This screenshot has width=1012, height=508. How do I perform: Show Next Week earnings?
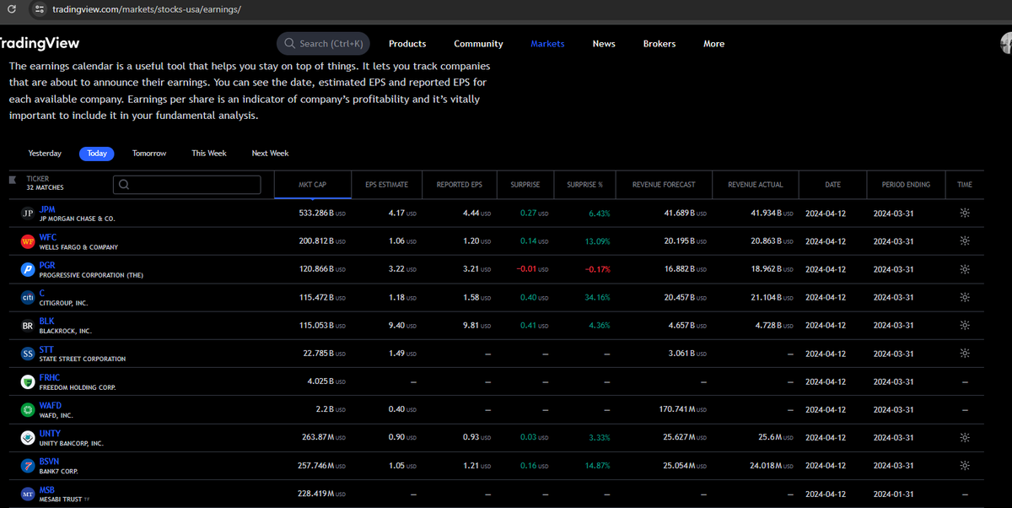click(270, 154)
